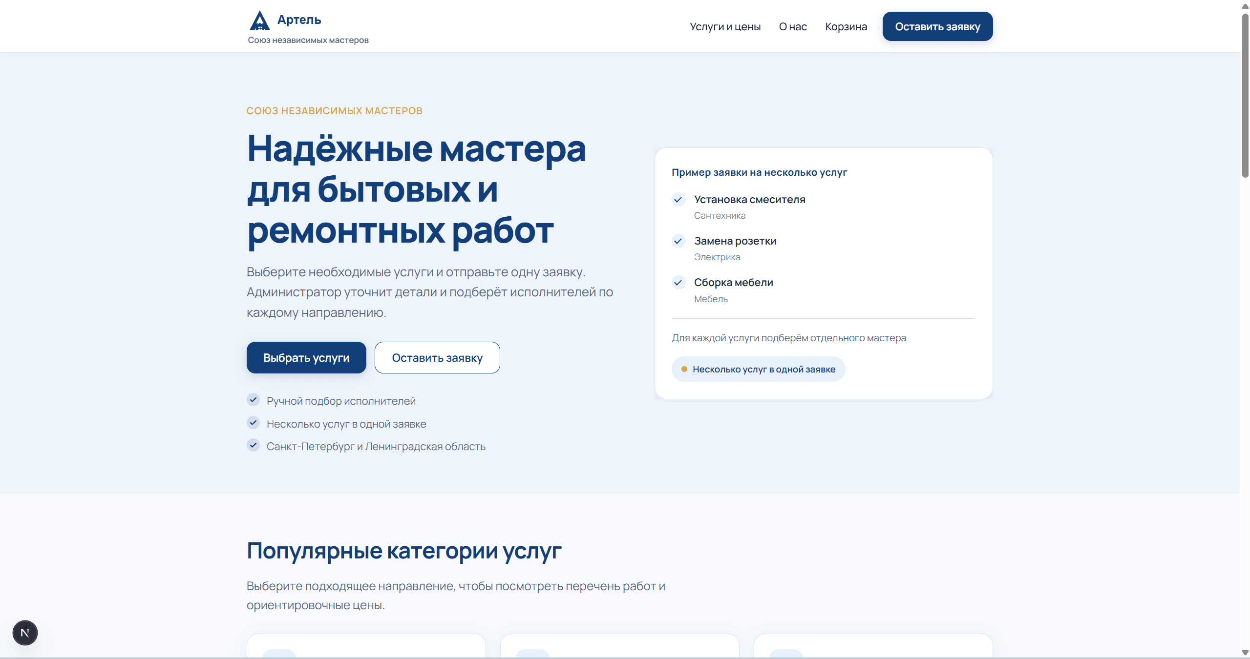
Task: Click the Артель brand name link
Action: click(x=299, y=20)
